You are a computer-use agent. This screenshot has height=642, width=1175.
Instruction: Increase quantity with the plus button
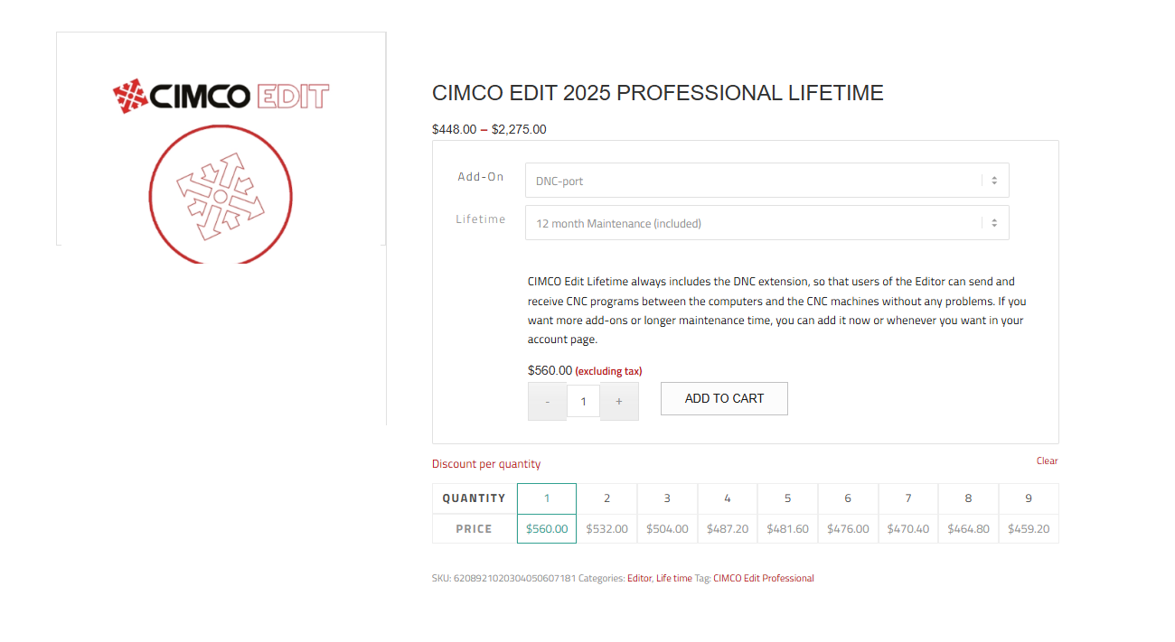click(619, 401)
